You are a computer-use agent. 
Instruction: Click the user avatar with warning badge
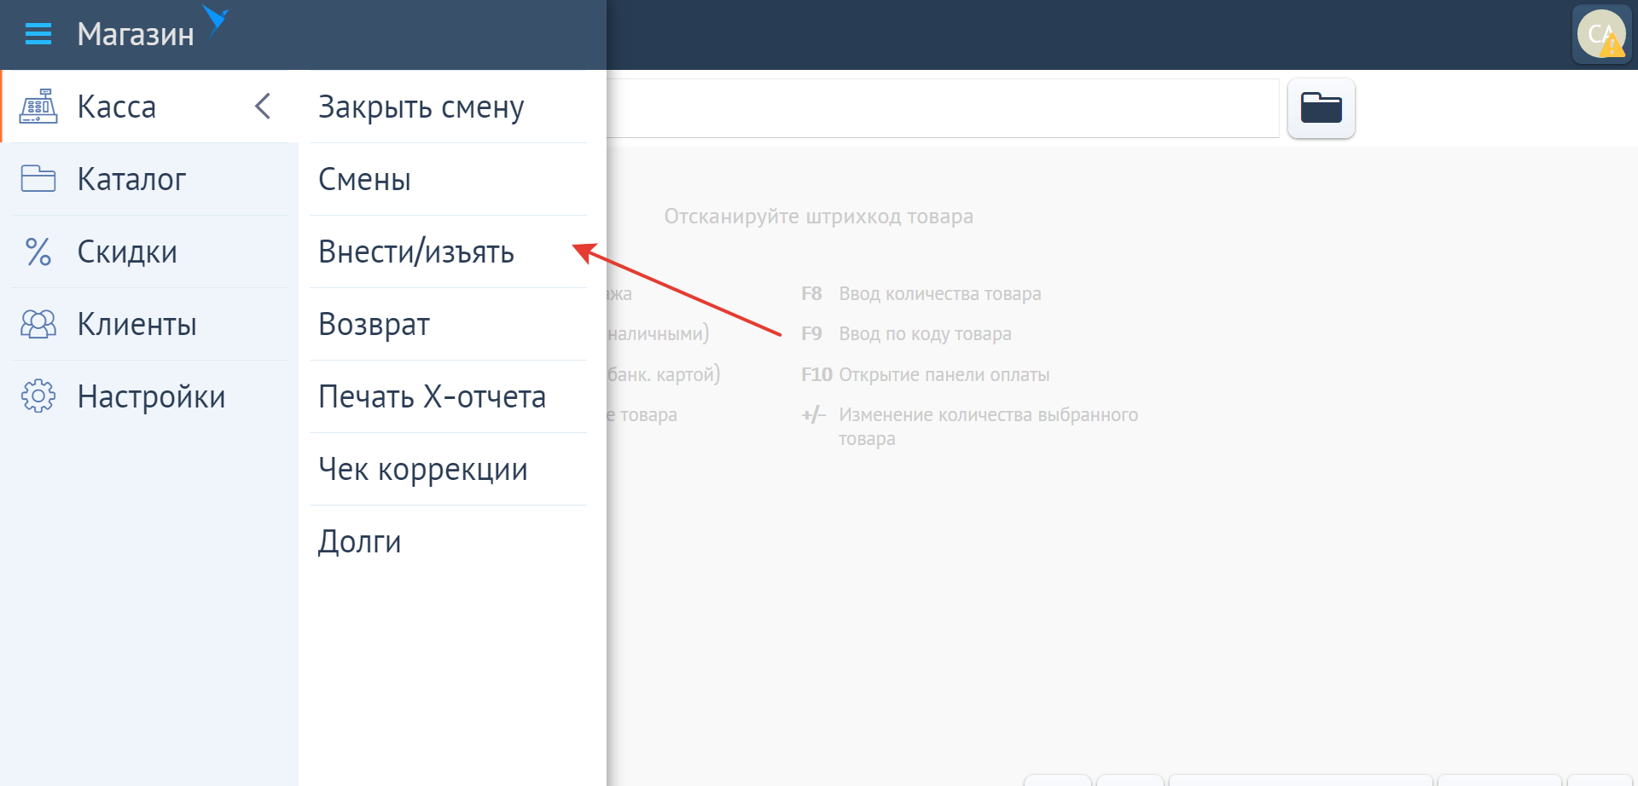click(x=1601, y=34)
